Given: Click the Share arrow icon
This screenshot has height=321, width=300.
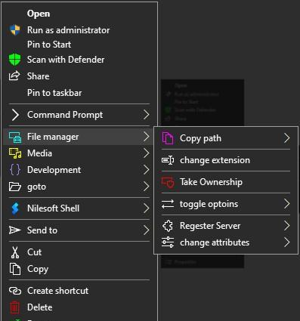Looking at the screenshot, I should click(x=14, y=76).
